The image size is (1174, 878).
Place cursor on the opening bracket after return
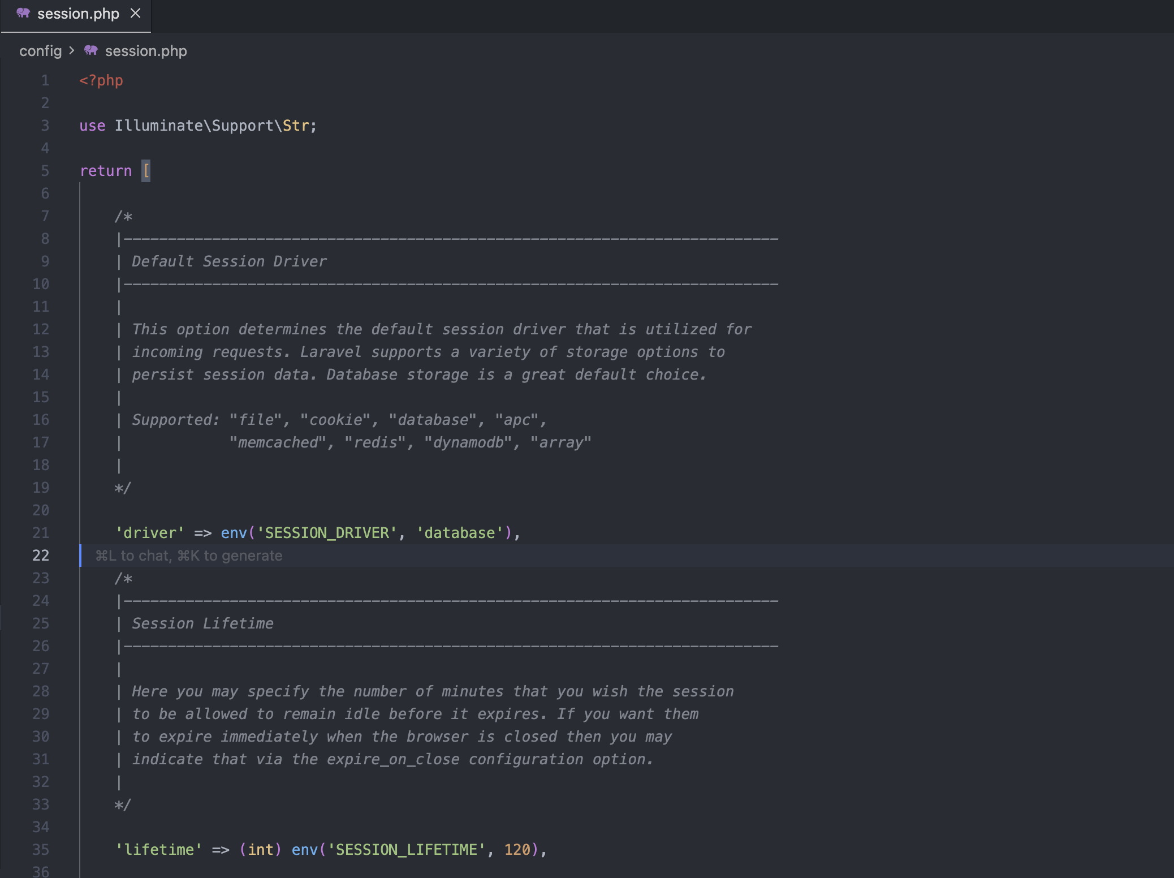(x=146, y=171)
